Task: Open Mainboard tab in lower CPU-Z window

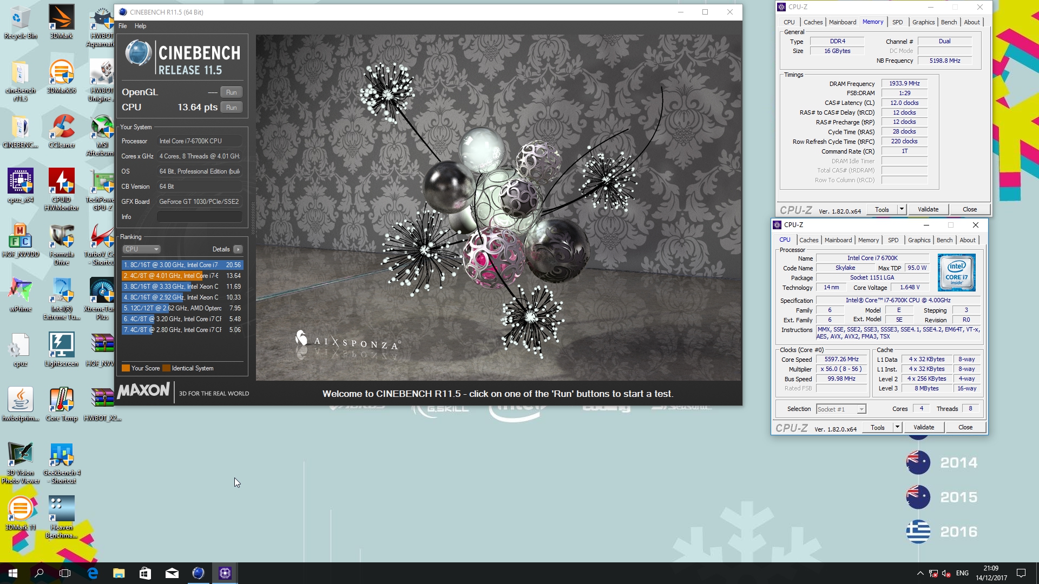Action: point(838,240)
